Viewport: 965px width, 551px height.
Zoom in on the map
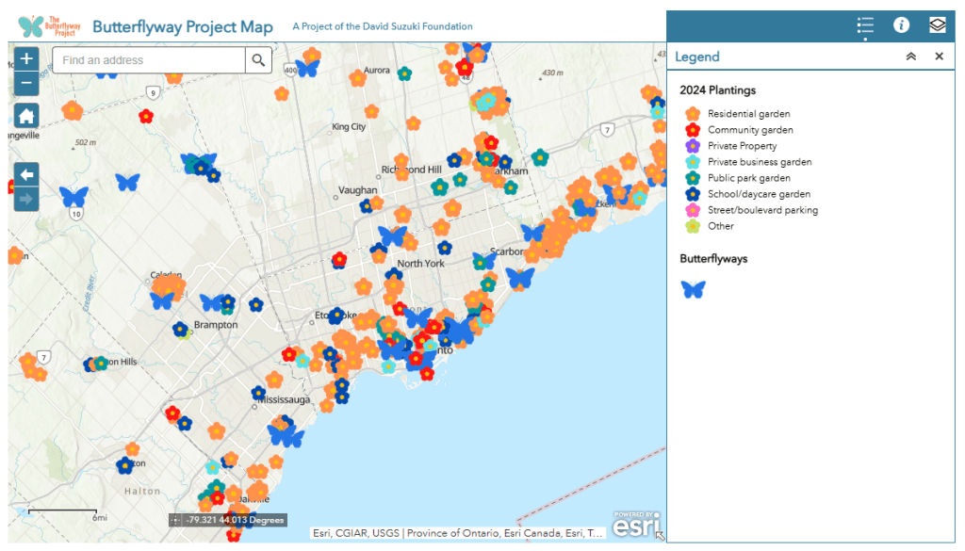(x=26, y=58)
